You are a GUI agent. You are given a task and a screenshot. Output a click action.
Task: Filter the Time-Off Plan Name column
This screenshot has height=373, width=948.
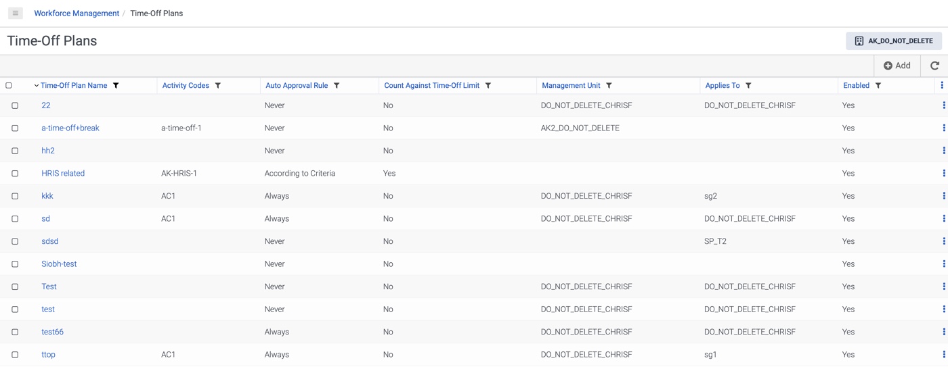[x=116, y=86]
